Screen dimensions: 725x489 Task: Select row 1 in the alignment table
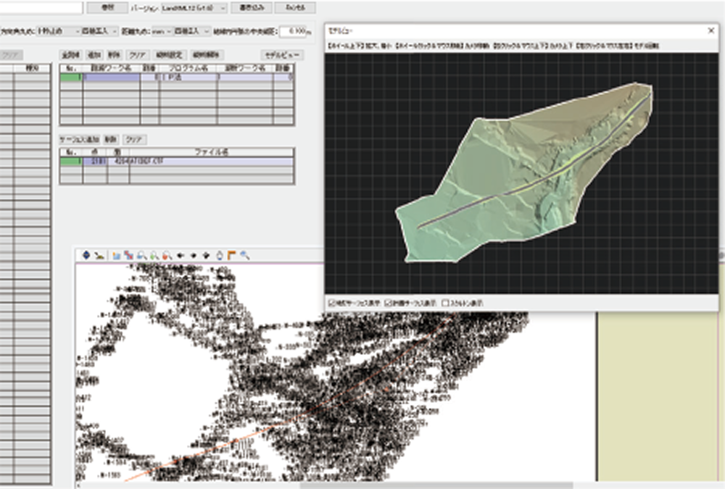click(177, 78)
